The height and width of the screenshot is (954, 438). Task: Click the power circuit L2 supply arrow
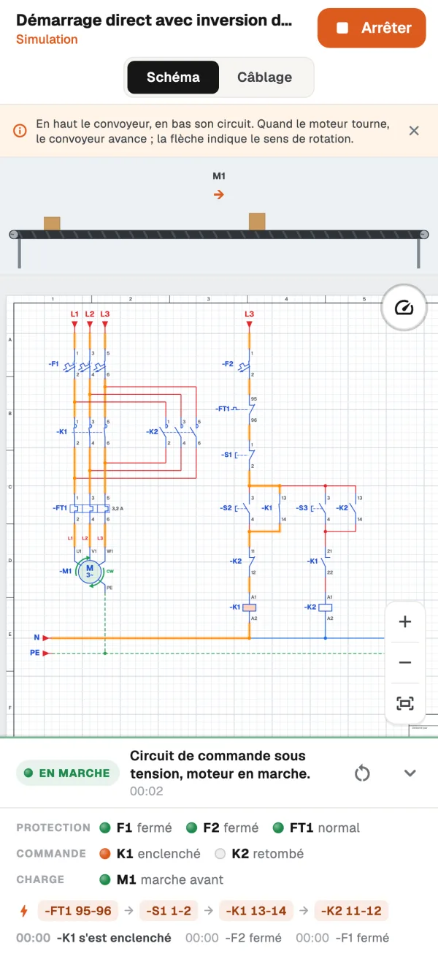coord(89,323)
